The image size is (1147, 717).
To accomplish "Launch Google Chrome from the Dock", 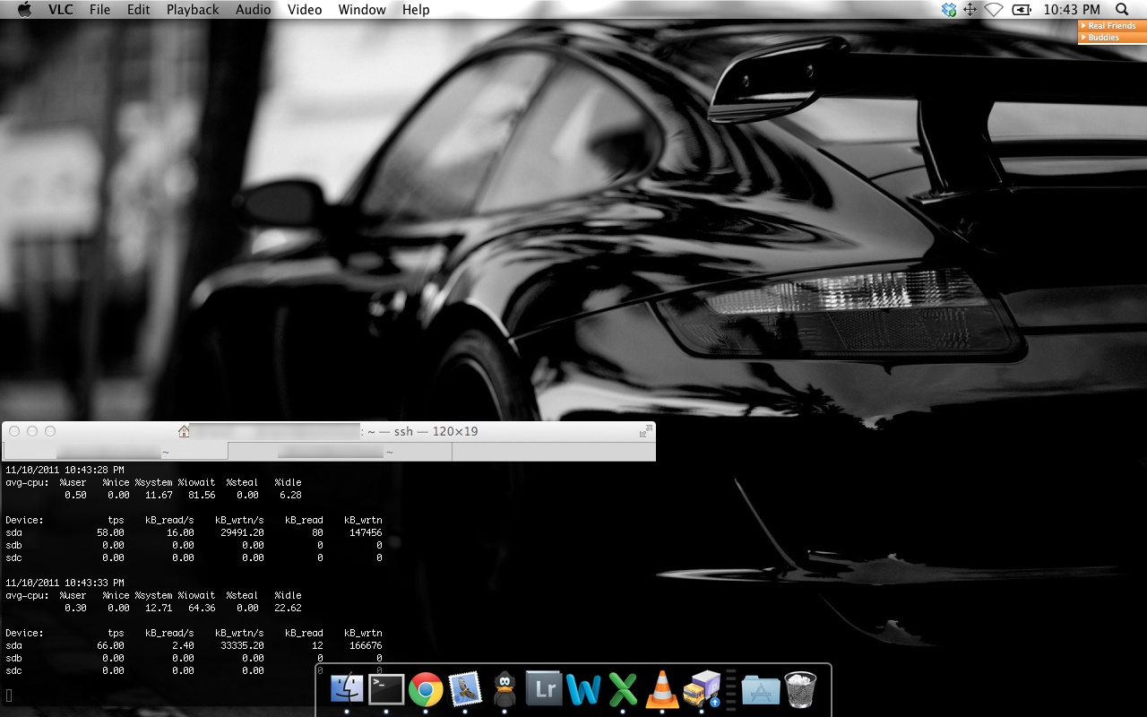I will (426, 689).
